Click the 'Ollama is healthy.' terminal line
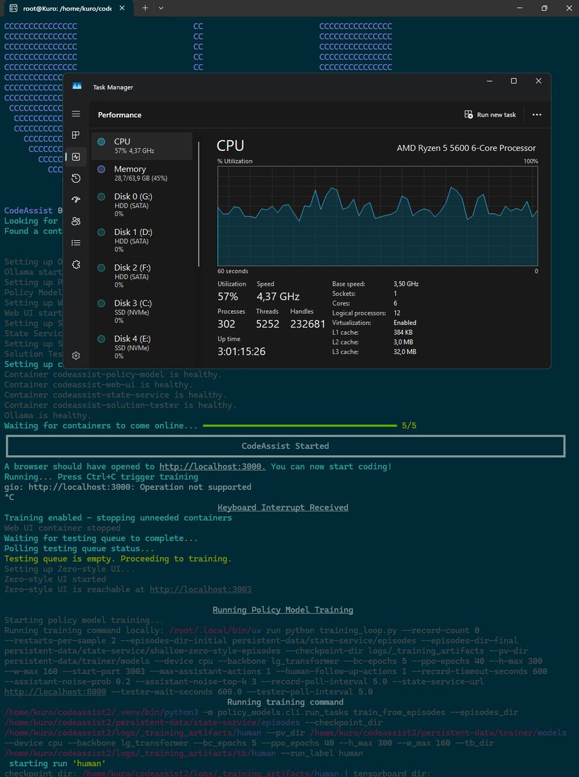 (49, 415)
